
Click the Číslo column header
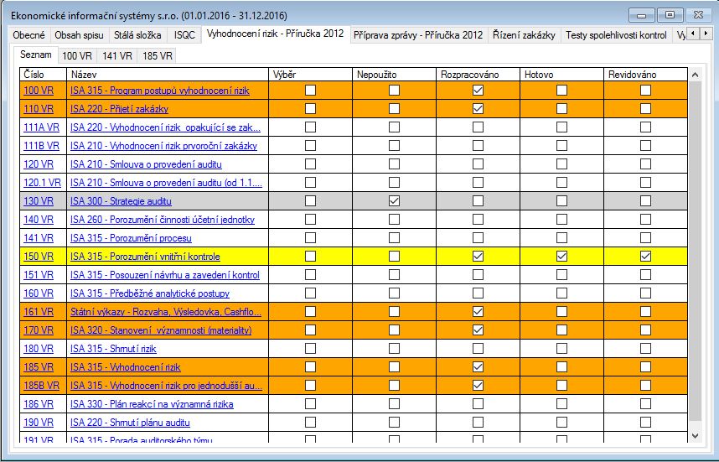coord(44,75)
